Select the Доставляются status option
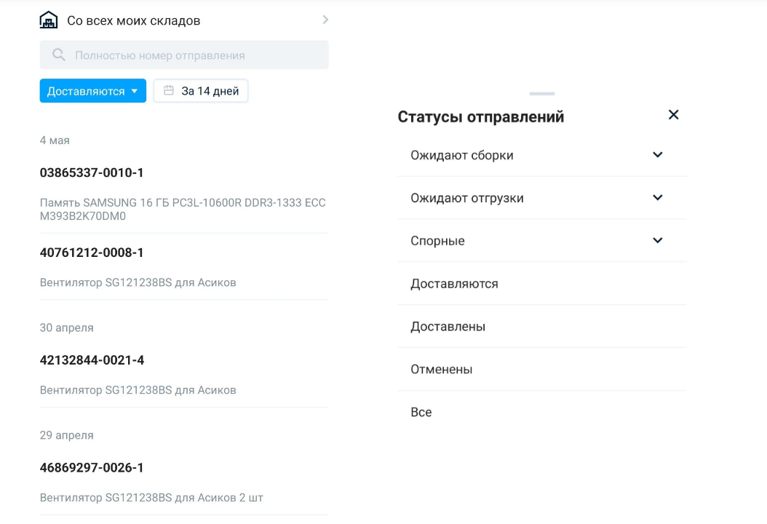This screenshot has height=524, width=767. 454,284
